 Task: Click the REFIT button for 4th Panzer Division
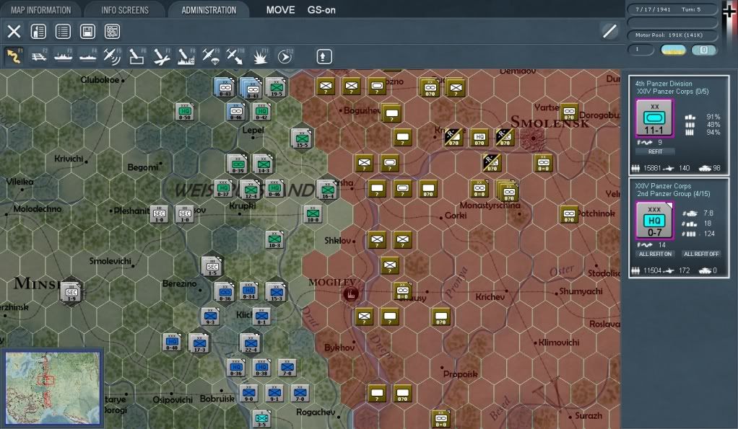(655, 151)
